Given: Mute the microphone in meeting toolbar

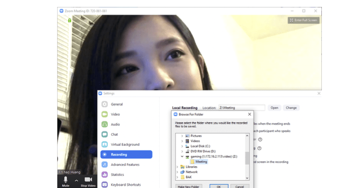Looking at the screenshot, I should 65,180.
